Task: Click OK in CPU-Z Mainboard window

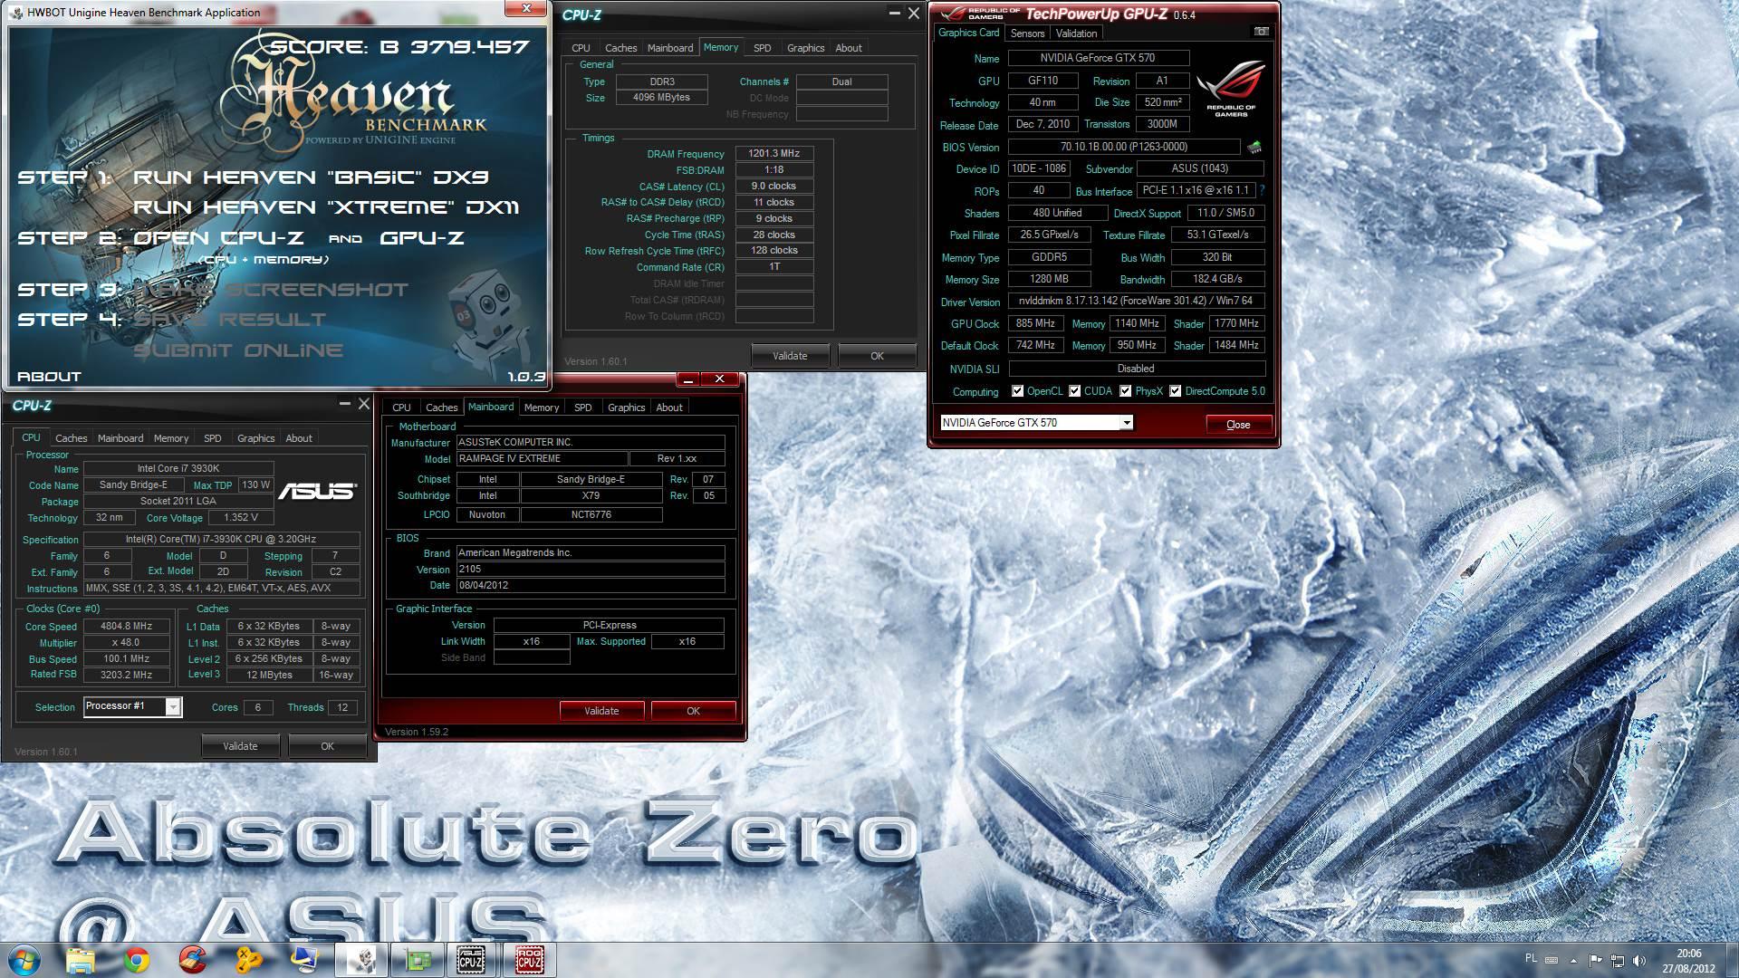Action: point(693,711)
